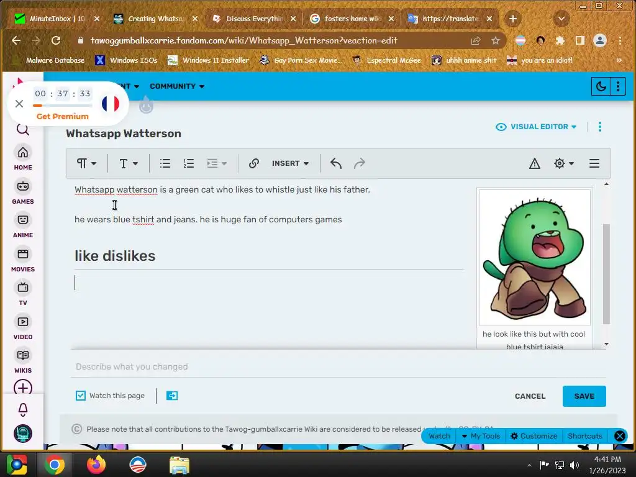This screenshot has width=636, height=477.
Task: Open Firefox from the taskbar
Action: (96, 465)
